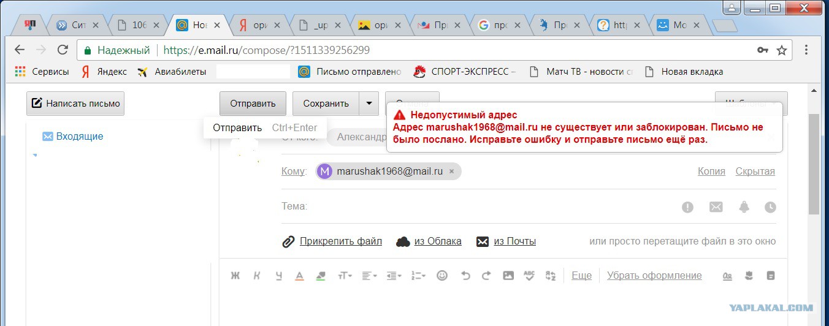Open the СПОРТ-ЭКСПРЕСС bookmark
Screen dimensions: 829x326
pos(465,72)
